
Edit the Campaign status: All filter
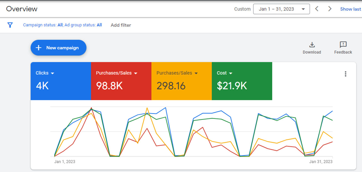point(43,25)
